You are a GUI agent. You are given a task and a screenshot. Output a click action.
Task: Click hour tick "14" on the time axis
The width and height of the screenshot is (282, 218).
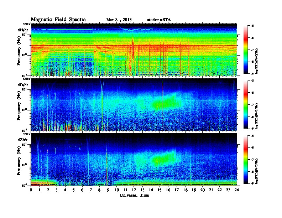[151, 190]
